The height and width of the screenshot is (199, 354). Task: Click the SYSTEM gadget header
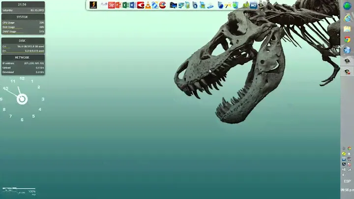coord(23,17)
